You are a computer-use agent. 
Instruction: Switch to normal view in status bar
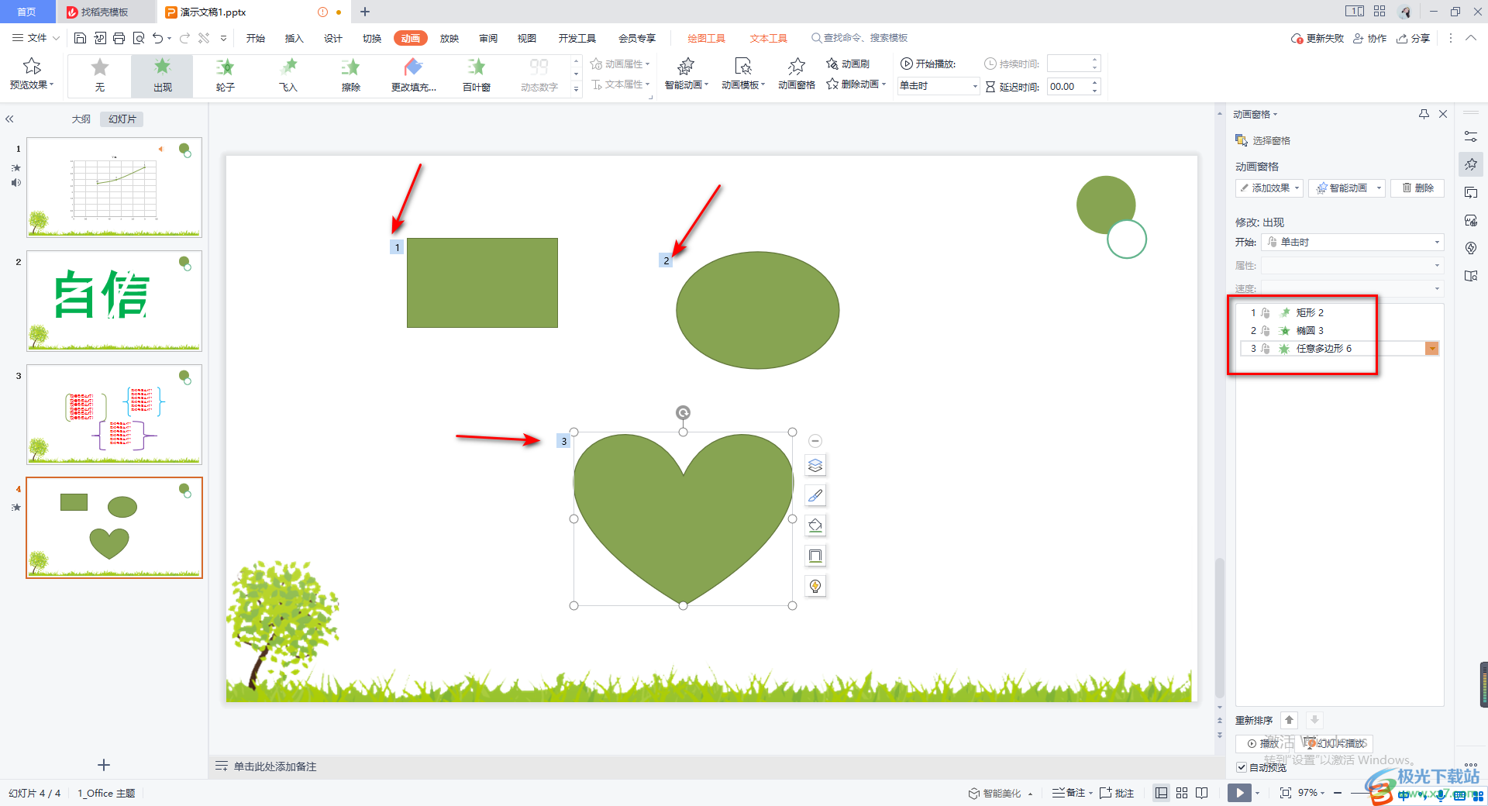(1161, 793)
